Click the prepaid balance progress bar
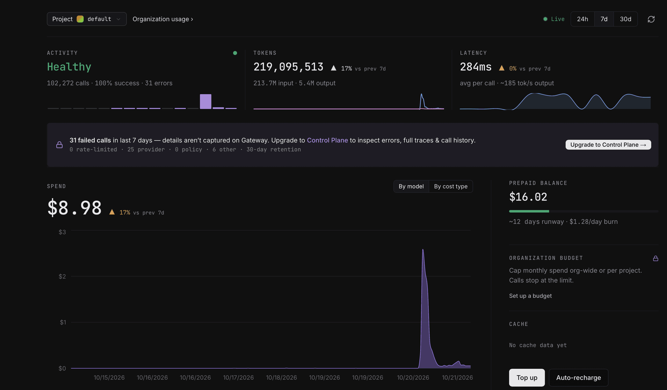 (x=584, y=211)
